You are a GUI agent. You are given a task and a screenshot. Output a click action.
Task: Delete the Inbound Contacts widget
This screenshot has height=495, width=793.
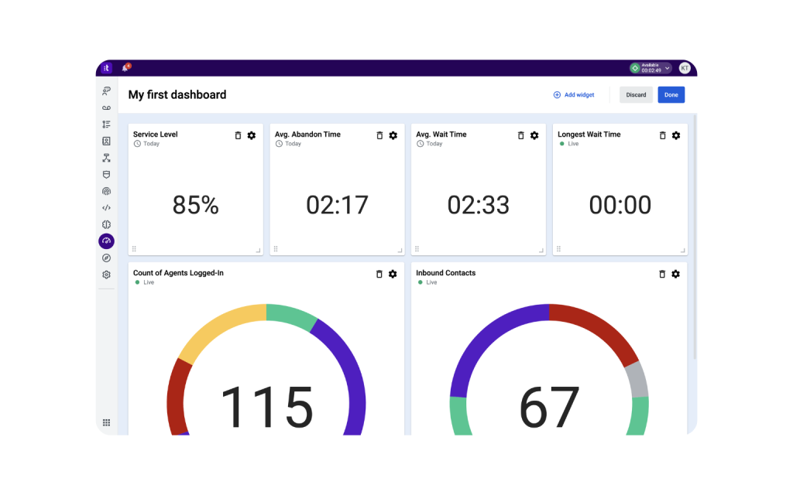pyautogui.click(x=662, y=274)
